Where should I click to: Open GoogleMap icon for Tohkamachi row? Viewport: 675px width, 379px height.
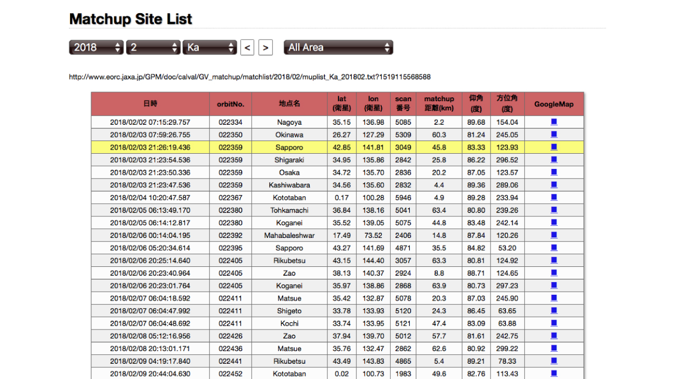click(554, 210)
